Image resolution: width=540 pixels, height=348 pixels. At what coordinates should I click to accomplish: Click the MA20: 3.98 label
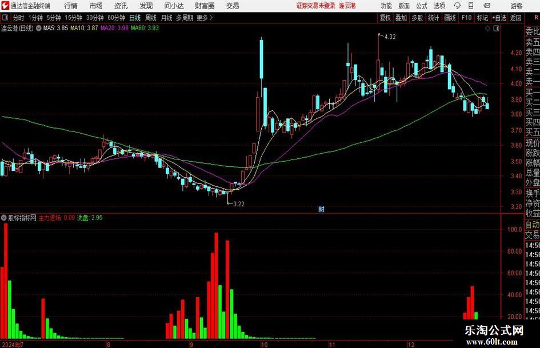pos(114,28)
